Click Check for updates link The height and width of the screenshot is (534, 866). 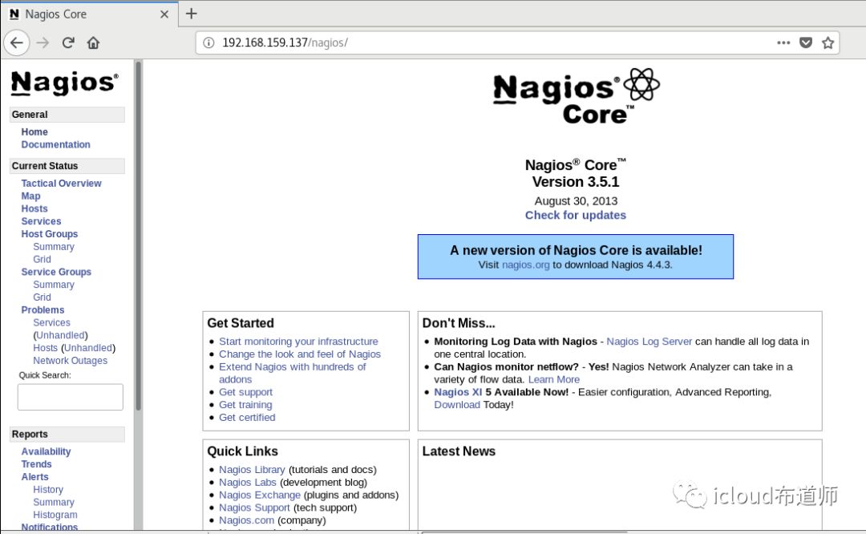(x=576, y=216)
